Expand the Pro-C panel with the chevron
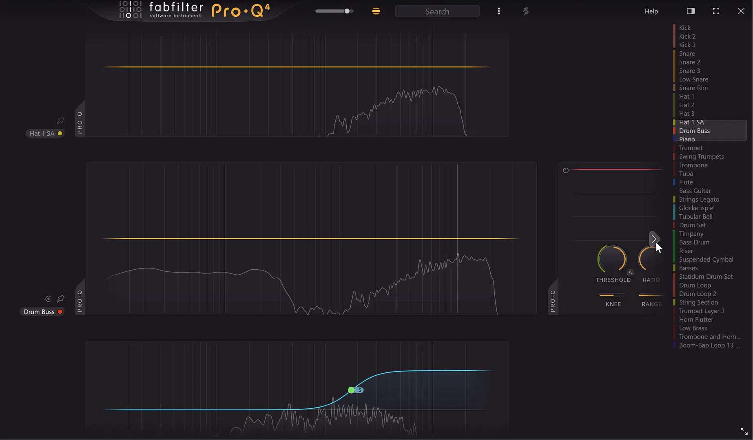753x440 pixels. coord(654,239)
